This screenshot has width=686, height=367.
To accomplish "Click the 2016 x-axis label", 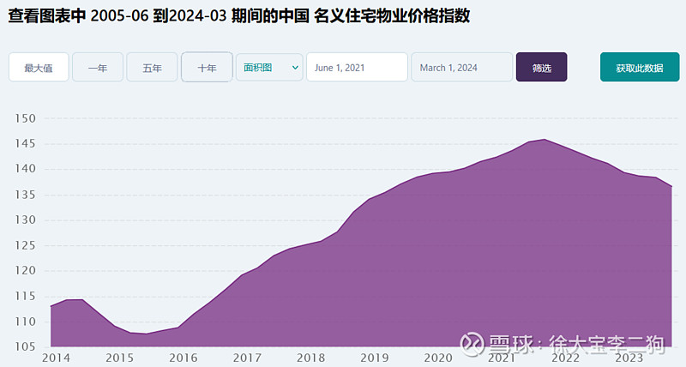I will 184,358.
